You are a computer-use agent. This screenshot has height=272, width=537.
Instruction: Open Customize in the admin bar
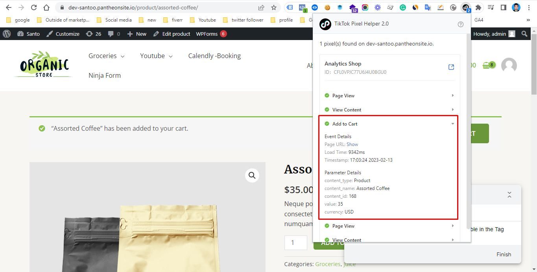click(x=63, y=34)
